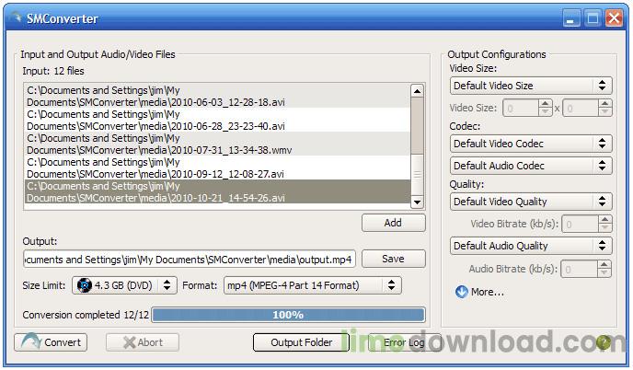Click the Audio Bitrate input field
Image resolution: width=633 pixels, height=370 pixels.
click(x=580, y=269)
